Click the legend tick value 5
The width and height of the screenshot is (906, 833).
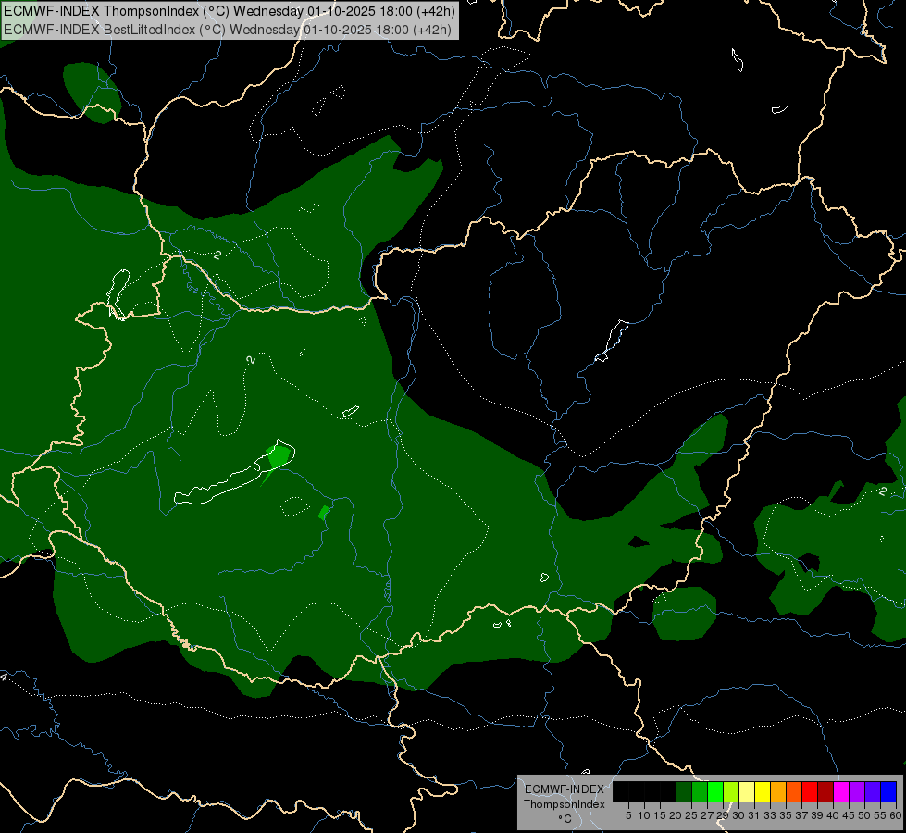click(x=628, y=815)
